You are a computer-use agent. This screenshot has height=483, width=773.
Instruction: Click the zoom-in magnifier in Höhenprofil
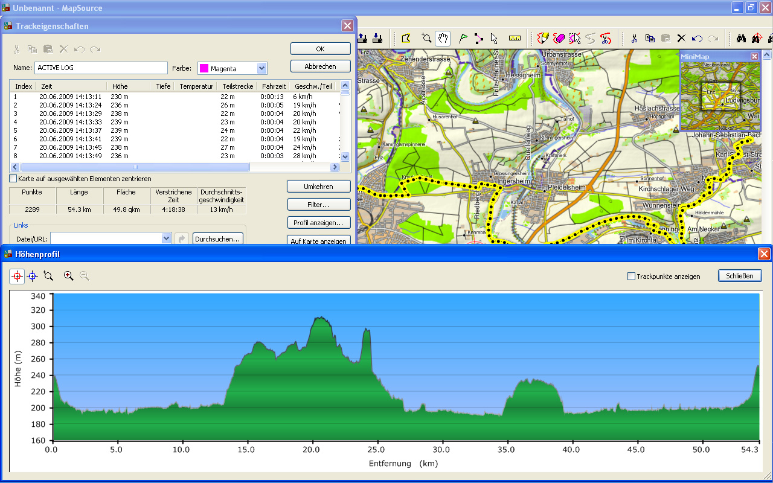[69, 276]
